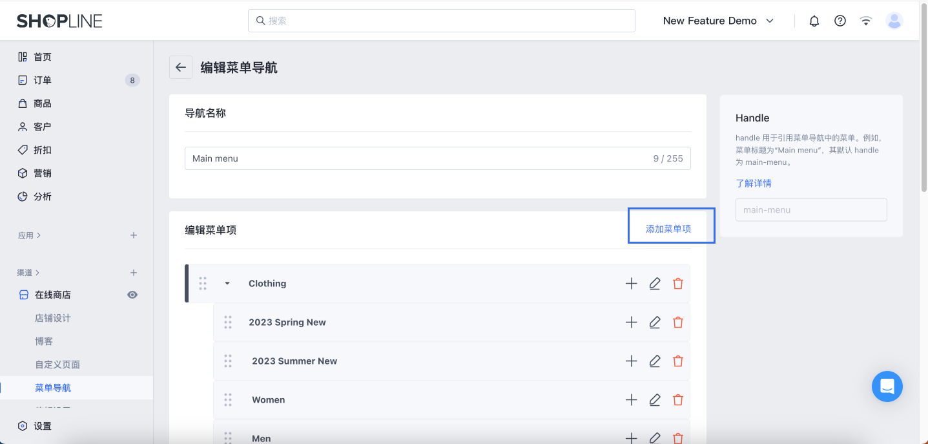Go to 店铺设计 in sidebar
Screen dimensions: 928x444
pos(54,317)
